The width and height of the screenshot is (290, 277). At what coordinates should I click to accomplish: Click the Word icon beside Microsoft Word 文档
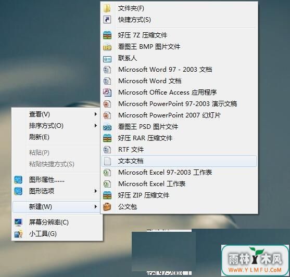(107, 81)
